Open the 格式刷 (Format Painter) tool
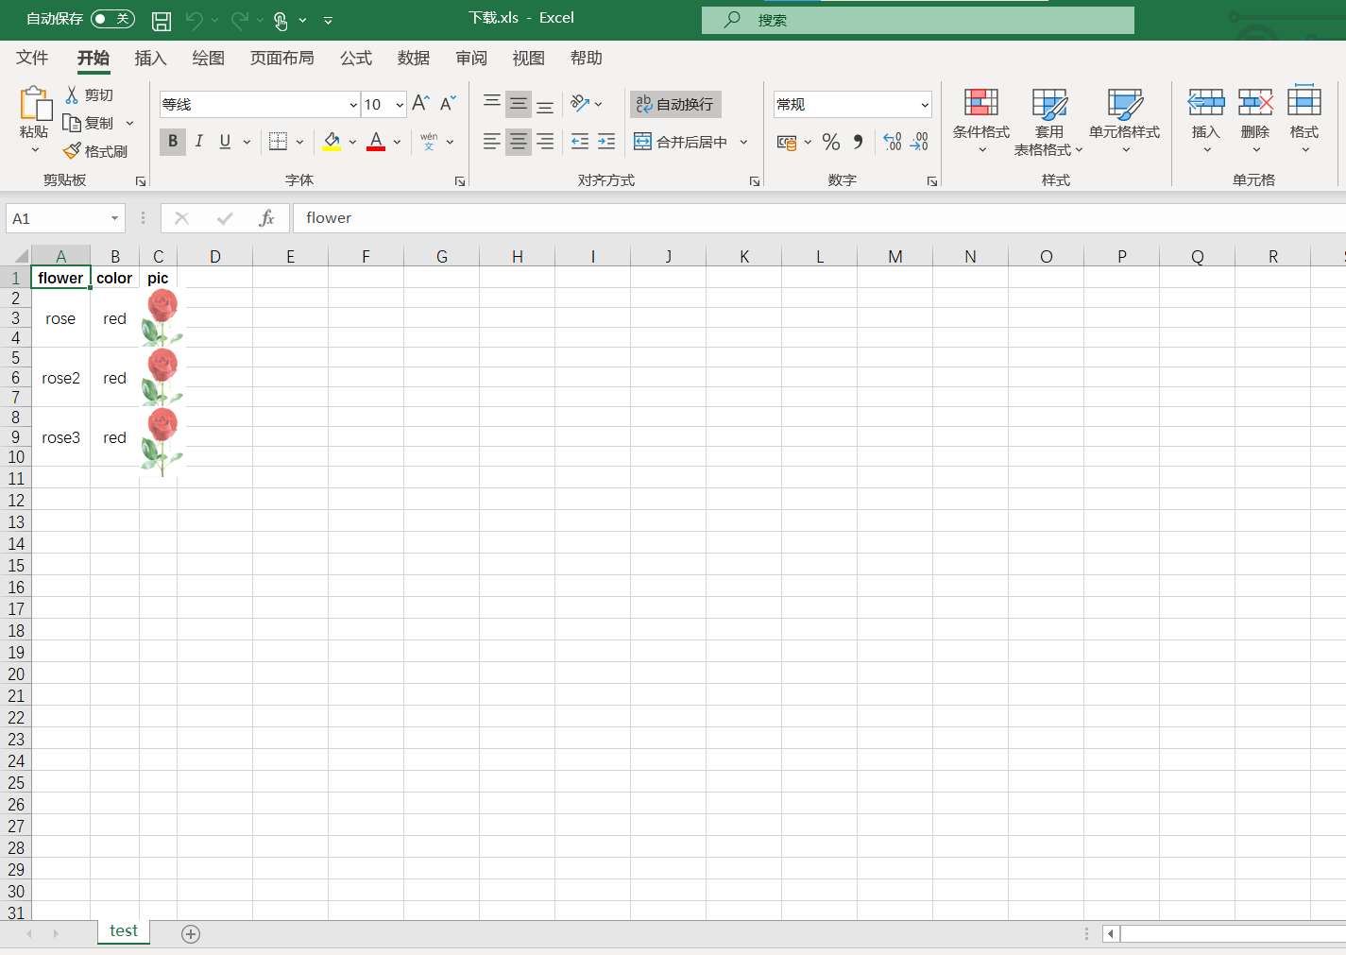The image size is (1346, 955). pos(94,151)
